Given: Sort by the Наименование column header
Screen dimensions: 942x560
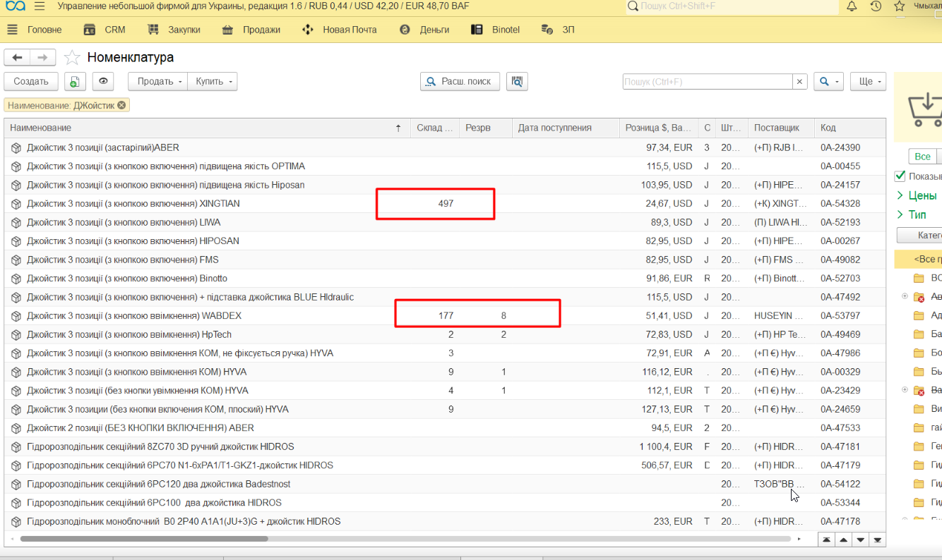Looking at the screenshot, I should pos(207,128).
